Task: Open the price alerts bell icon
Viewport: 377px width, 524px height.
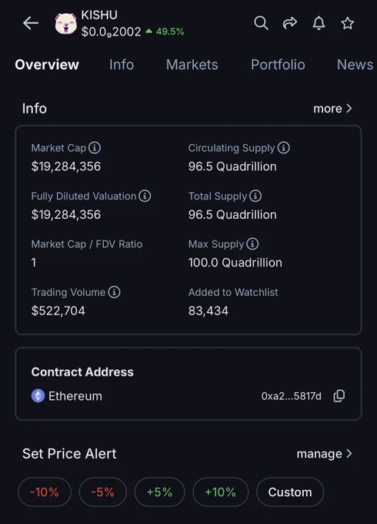Action: [319, 23]
